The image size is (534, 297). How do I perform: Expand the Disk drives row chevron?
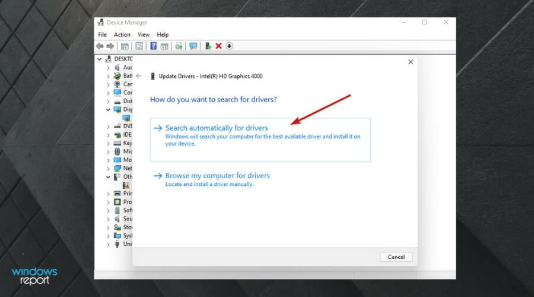coord(109,101)
